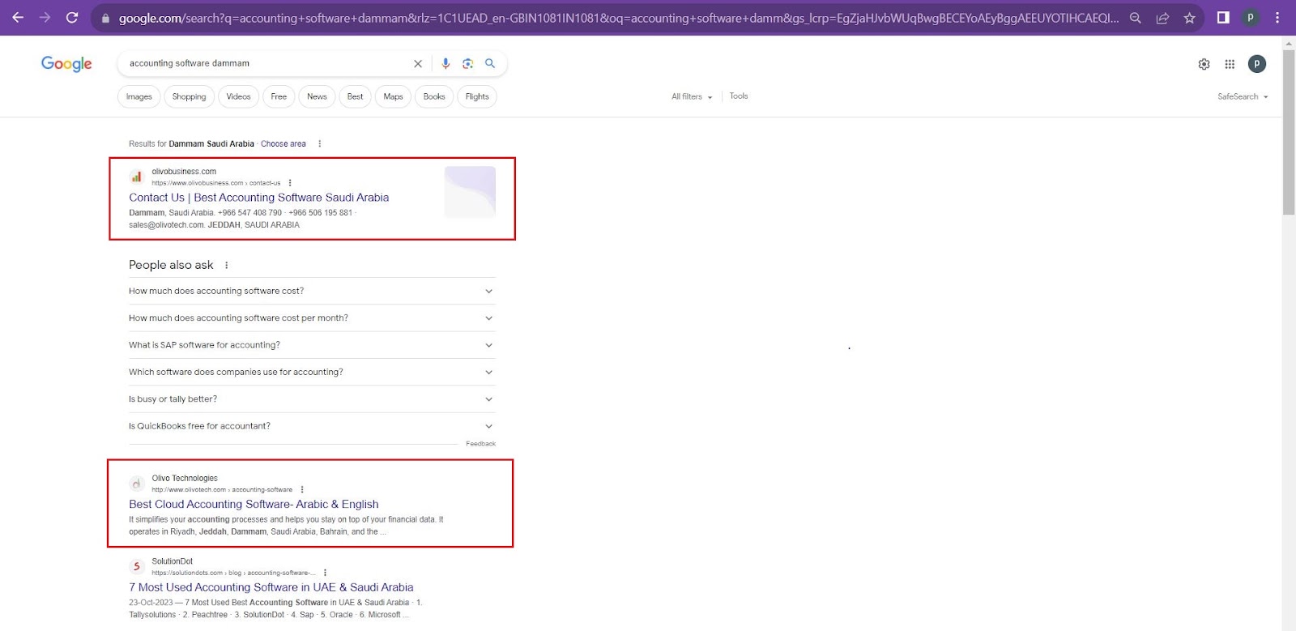Expand accounting software cost per month question
Viewport: 1296px width, 631px height.
(312, 318)
